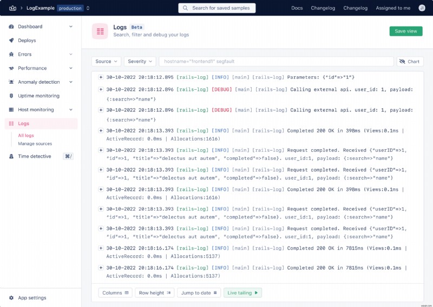Click the Jump to date button
The image size is (433, 307).
coord(199,292)
